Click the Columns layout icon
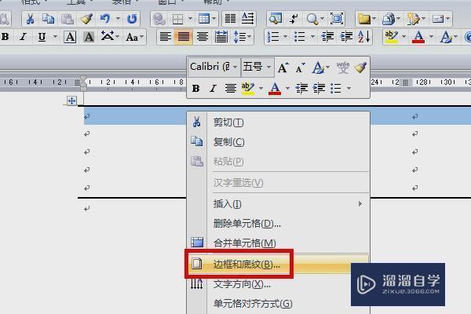Viewport: 471px width, 314px height. [230, 19]
